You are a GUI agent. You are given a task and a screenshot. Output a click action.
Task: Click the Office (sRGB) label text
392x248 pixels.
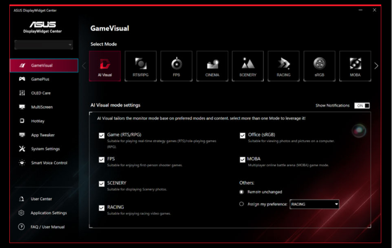pos(261,135)
